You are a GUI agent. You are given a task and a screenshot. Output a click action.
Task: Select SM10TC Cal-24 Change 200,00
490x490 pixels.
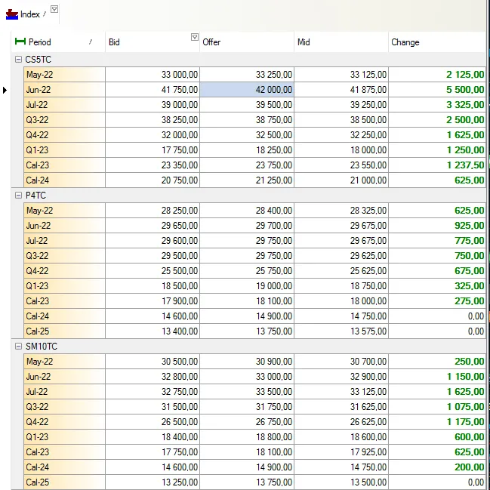click(437, 467)
